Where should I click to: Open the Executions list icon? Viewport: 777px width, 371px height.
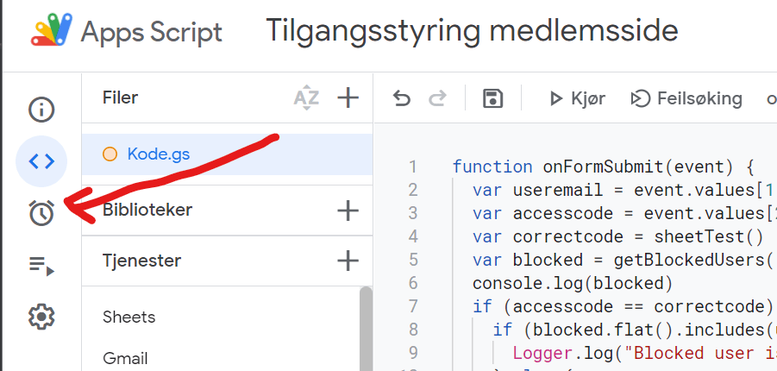pyautogui.click(x=41, y=266)
